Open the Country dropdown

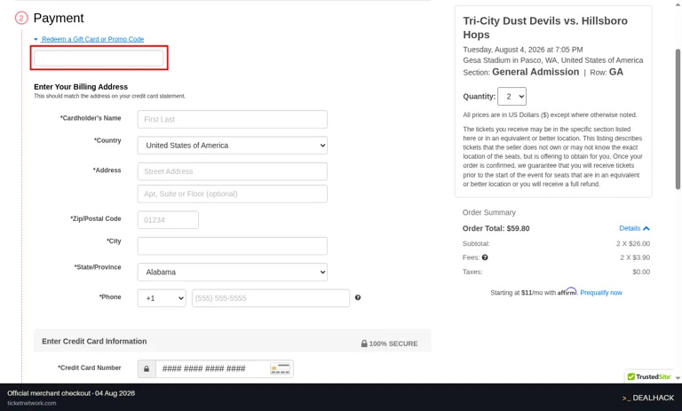pyautogui.click(x=233, y=146)
